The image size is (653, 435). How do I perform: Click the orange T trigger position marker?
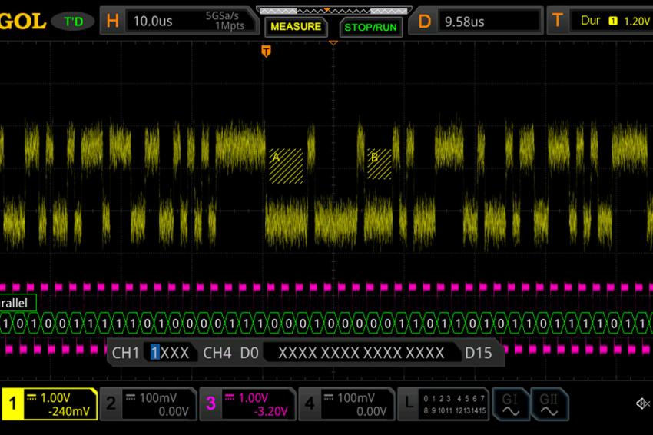click(x=266, y=51)
